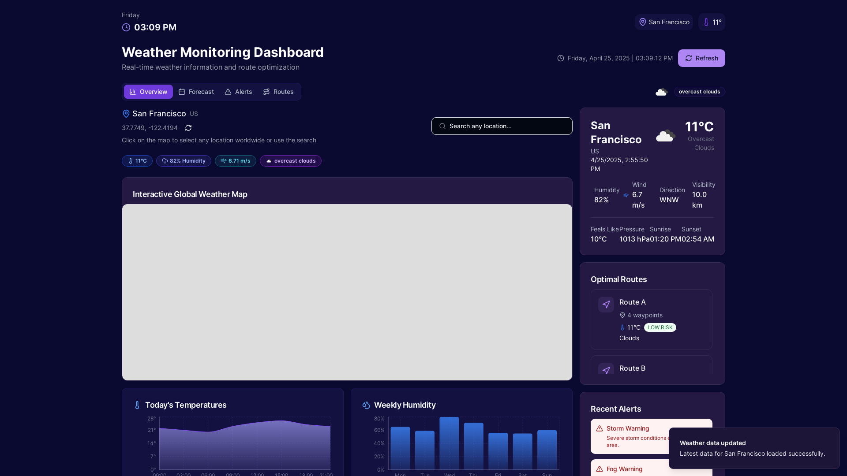Click the San Francisco location chip in header

pyautogui.click(x=663, y=22)
